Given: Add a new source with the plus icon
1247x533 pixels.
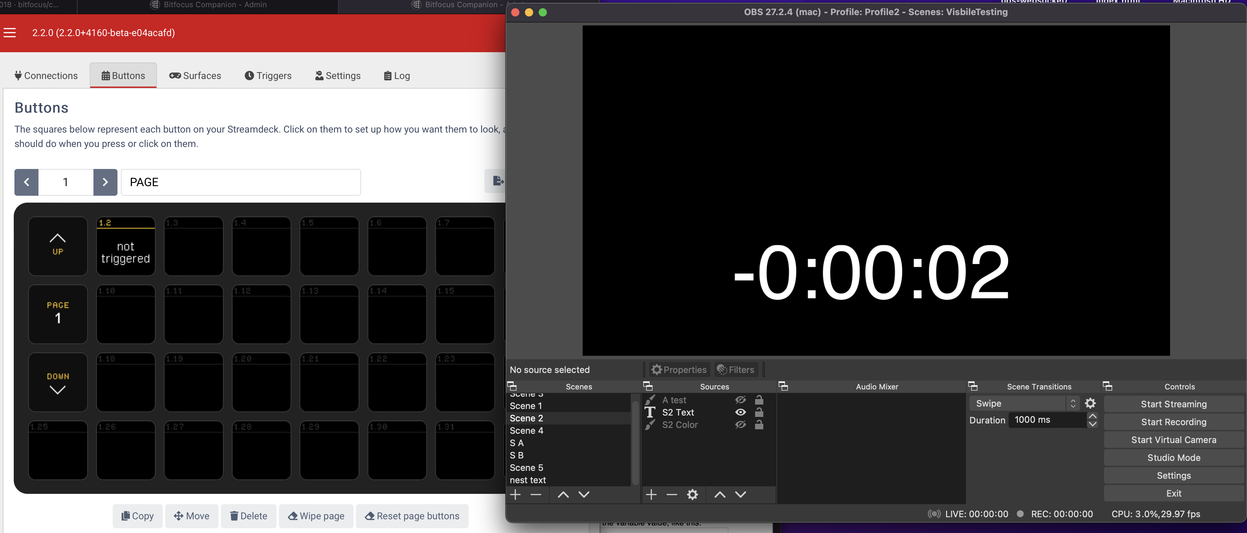Looking at the screenshot, I should 651,494.
